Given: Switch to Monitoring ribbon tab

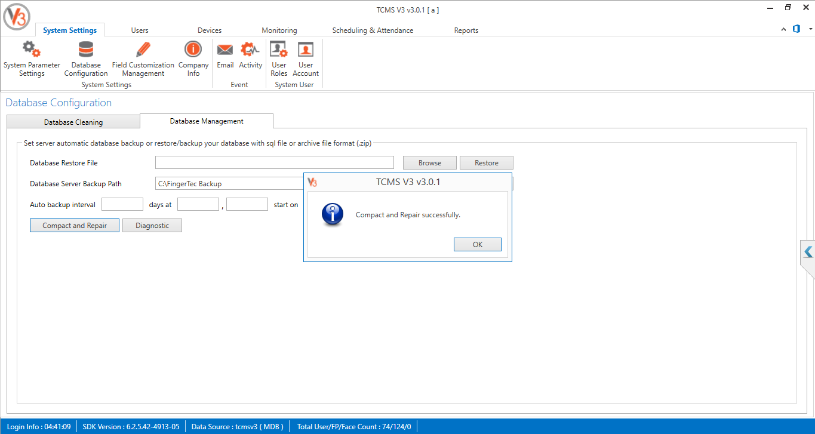Looking at the screenshot, I should click(x=279, y=30).
